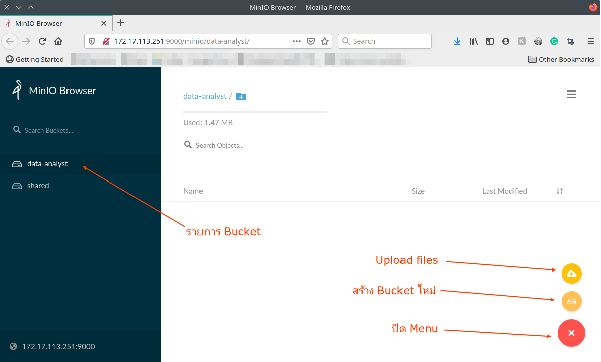Click the data-analyst breadcrumb link
The height and width of the screenshot is (362, 601).
coord(205,96)
